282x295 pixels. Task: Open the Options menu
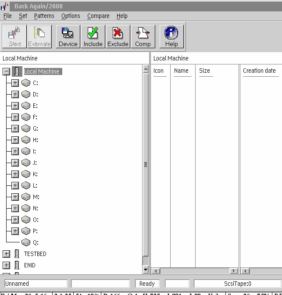71,16
